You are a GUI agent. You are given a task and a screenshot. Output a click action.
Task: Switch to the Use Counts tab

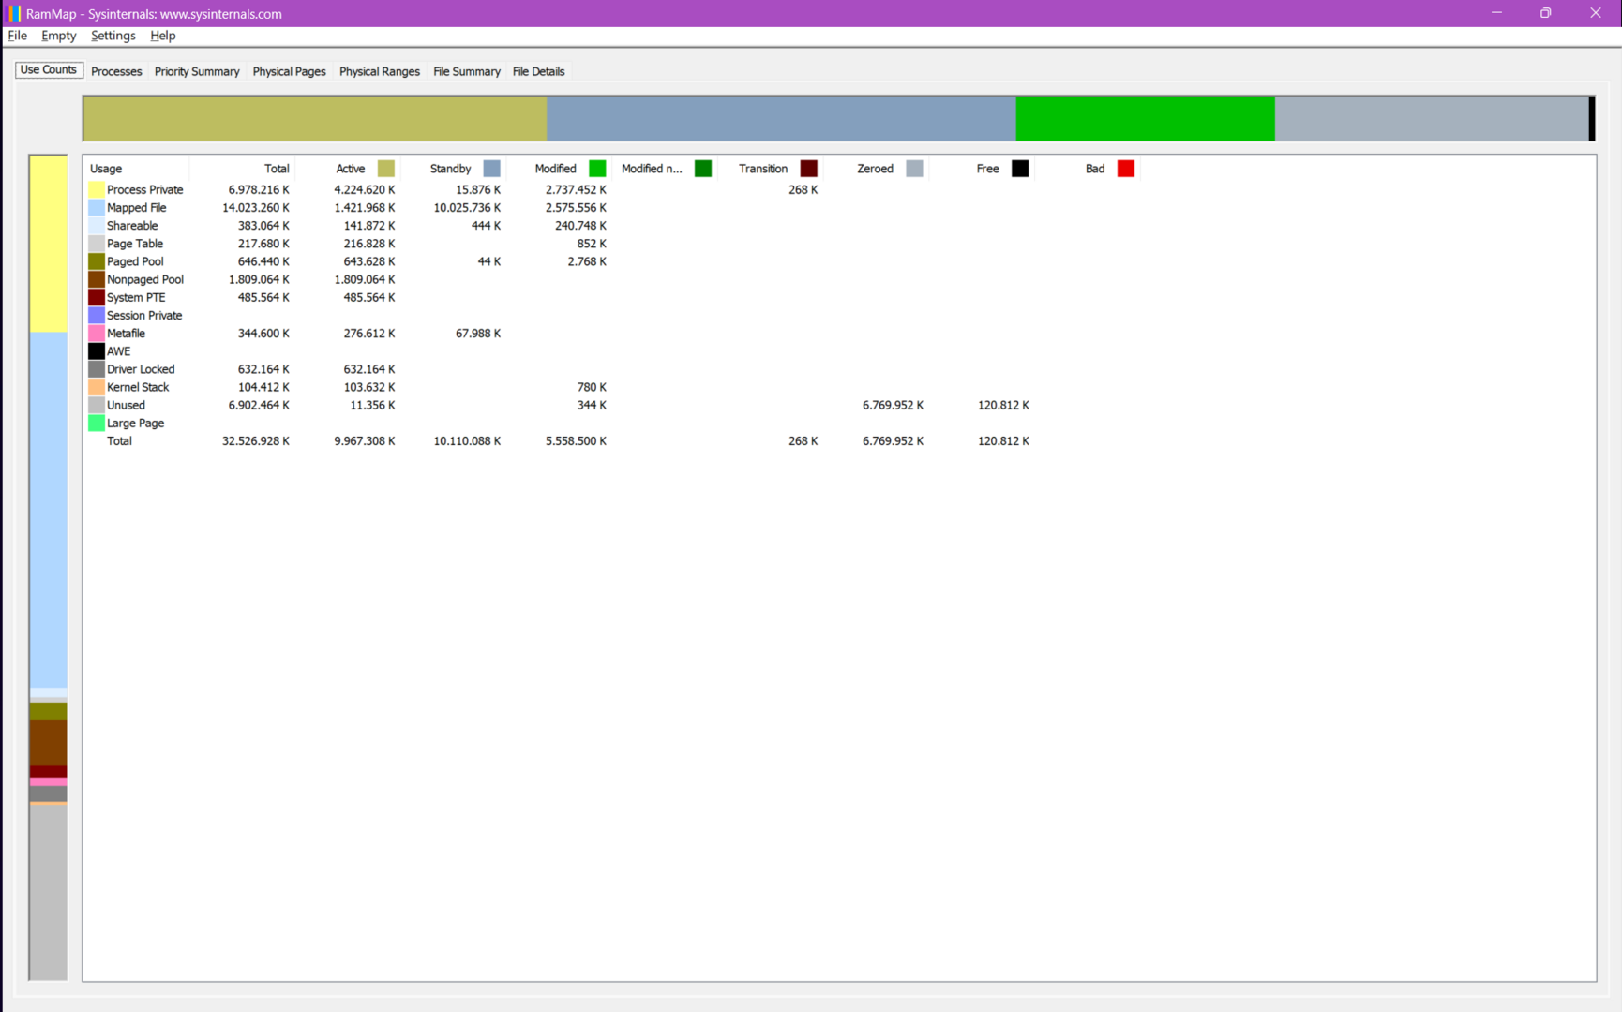(x=49, y=70)
